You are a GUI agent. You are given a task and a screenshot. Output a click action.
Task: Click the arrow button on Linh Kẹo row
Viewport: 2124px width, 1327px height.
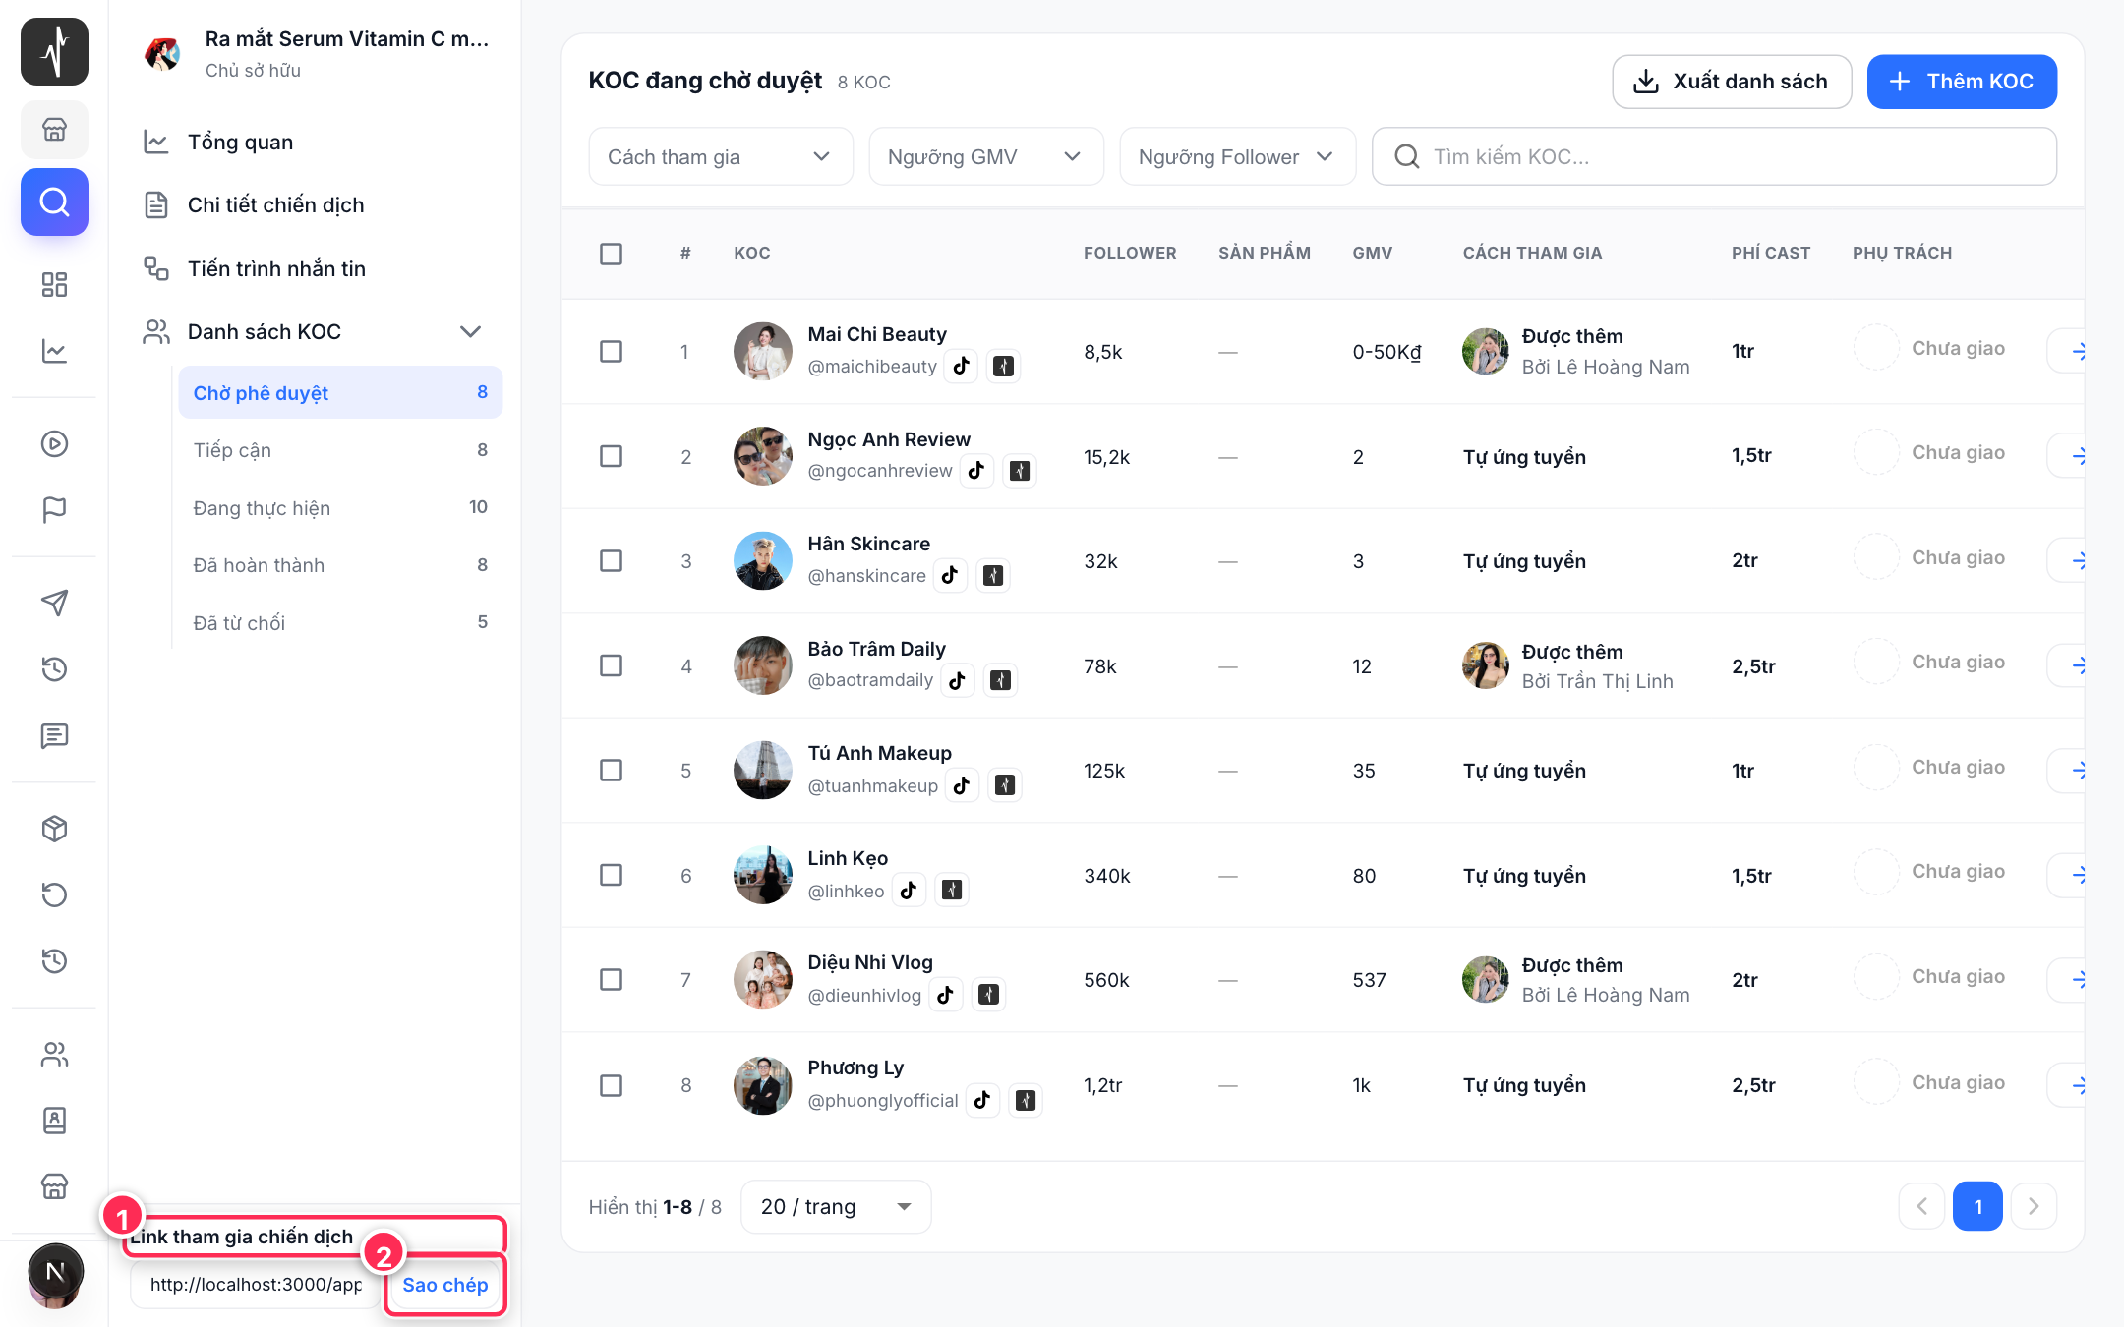[x=2071, y=875]
